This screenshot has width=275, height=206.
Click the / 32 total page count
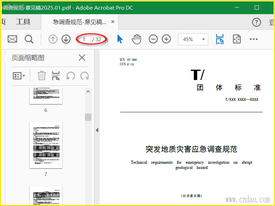coord(97,39)
